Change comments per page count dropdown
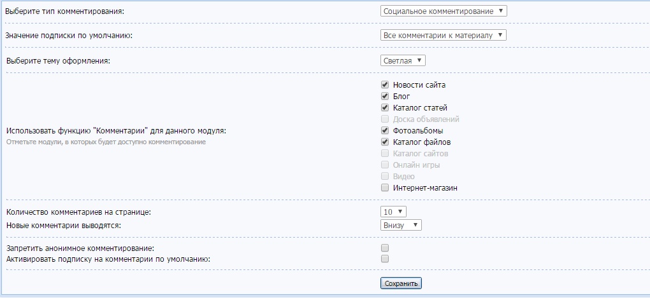650x298 pixels. tap(393, 212)
